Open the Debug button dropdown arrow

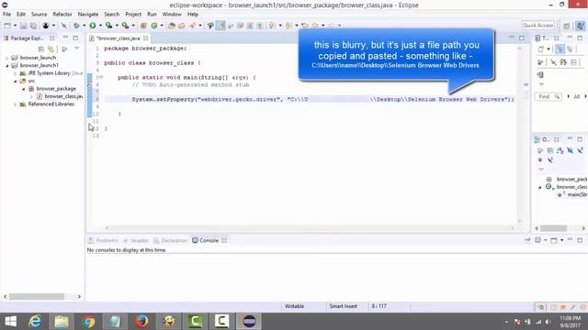coord(84,26)
